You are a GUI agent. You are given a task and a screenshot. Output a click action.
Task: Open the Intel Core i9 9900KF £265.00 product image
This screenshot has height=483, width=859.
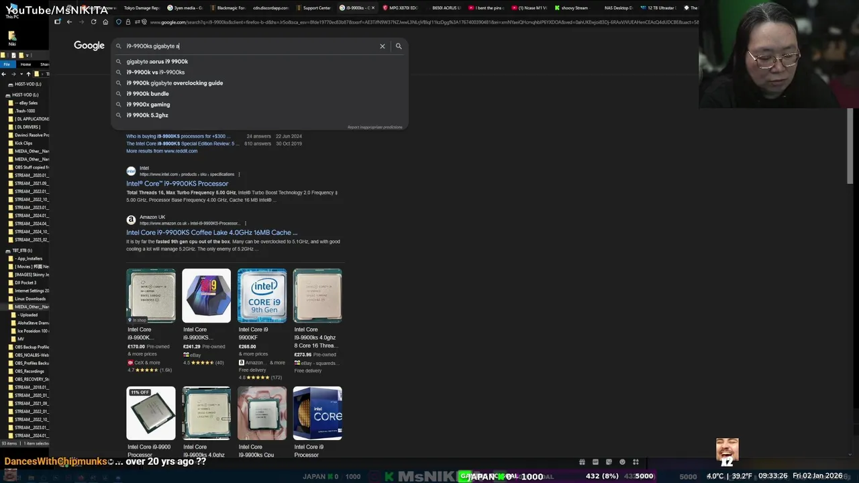point(262,296)
